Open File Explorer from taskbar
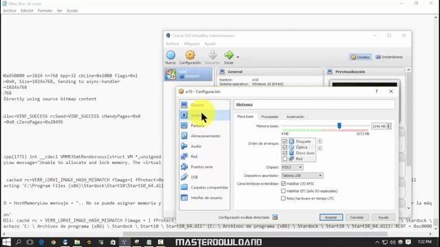This screenshot has height=247, width=440. pos(77,242)
